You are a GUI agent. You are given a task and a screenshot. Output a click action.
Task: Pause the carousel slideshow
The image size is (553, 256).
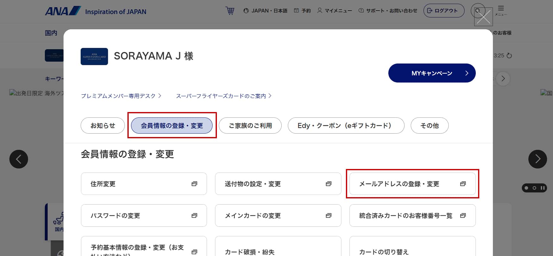(543, 188)
